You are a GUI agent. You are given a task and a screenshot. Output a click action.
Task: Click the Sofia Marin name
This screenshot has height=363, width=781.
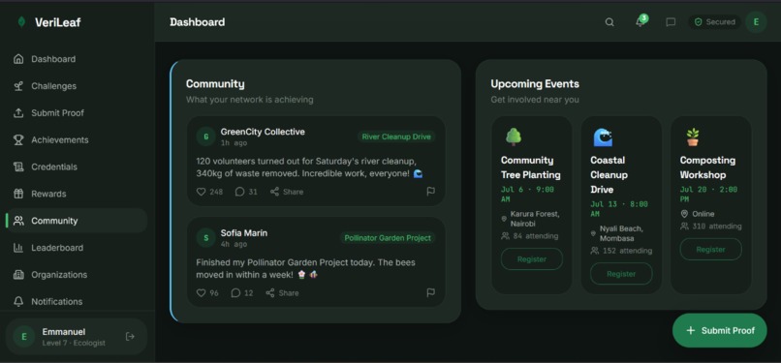point(244,233)
